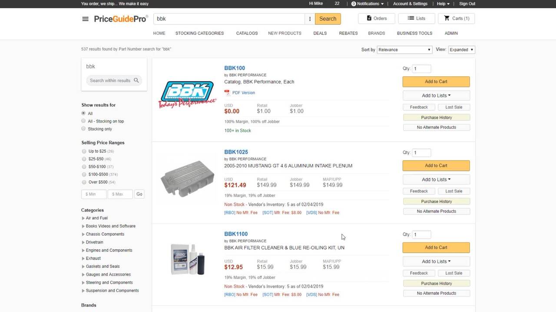The width and height of the screenshot is (556, 312).
Task: Open Lists with the list icon
Action: pos(410,18)
